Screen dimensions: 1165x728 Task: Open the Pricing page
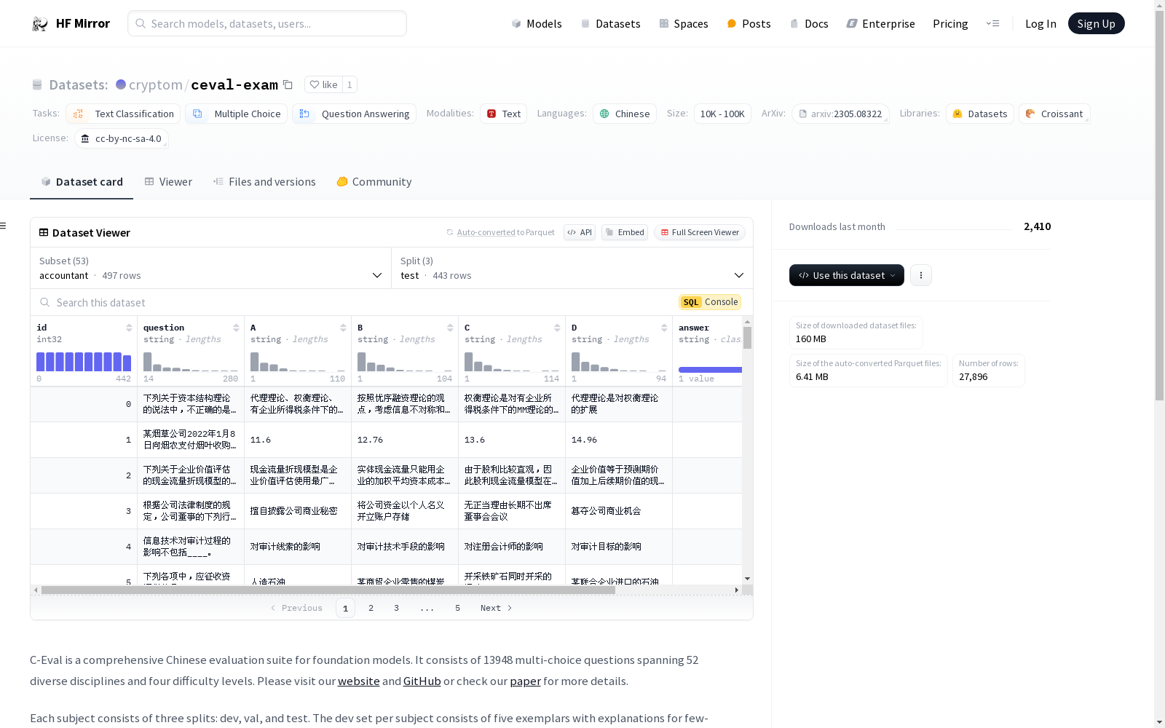[950, 23]
